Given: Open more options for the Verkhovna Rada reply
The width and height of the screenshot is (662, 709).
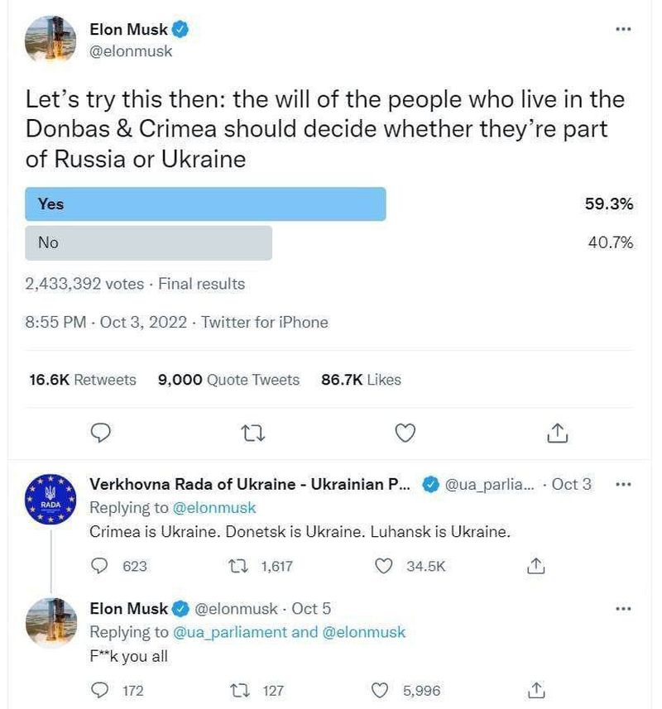Looking at the screenshot, I should pos(623,485).
